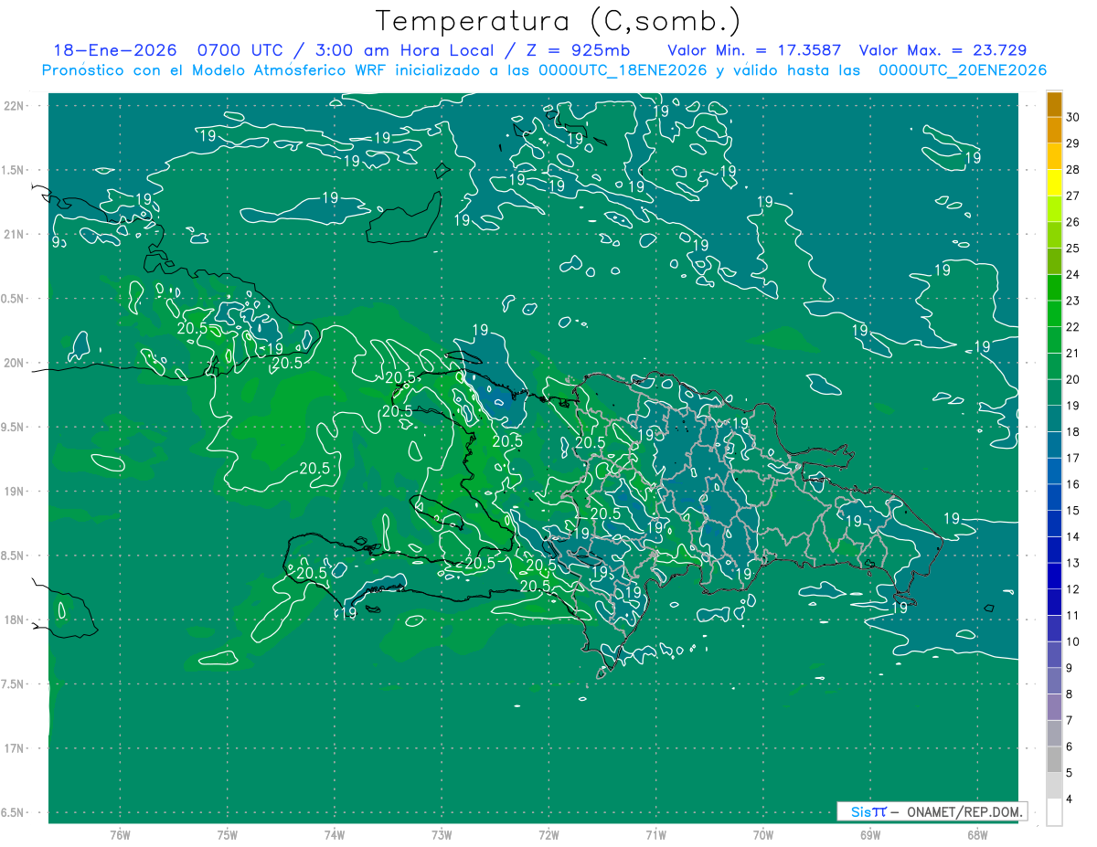Screen dimensions: 1097x847
Task: Click the '22N' latitude axis label
Action: point(14,105)
